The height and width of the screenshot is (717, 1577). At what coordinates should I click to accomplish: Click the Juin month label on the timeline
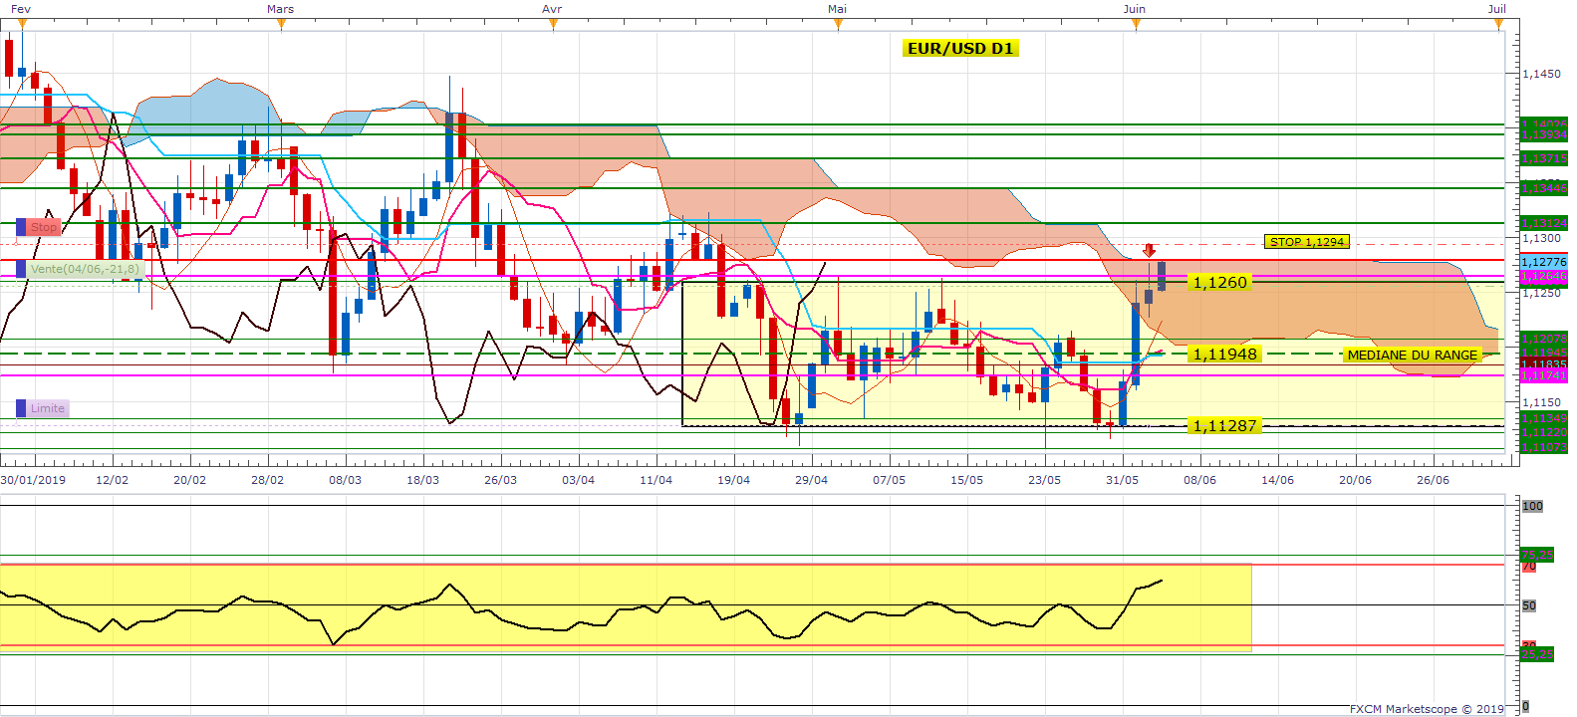tap(1135, 9)
